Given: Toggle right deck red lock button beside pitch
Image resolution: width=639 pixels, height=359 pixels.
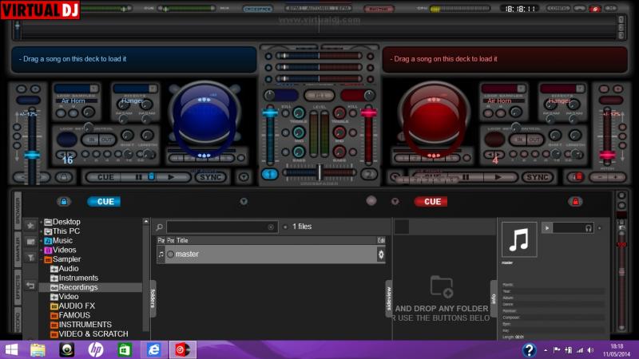Looking at the screenshot, I should tap(577, 177).
